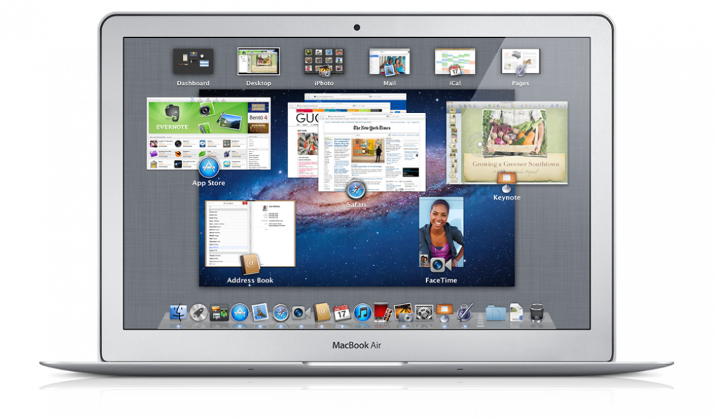
Task: Click the "Bento 4" tile in the App Store window
Action: point(258,117)
